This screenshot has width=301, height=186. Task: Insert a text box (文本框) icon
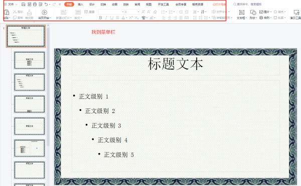coord(241,12)
